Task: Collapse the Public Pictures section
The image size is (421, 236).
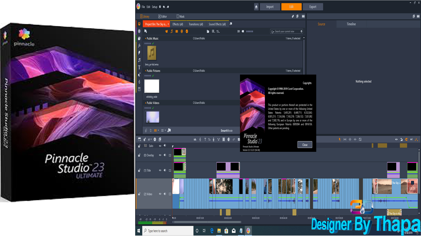Action: click(x=145, y=71)
